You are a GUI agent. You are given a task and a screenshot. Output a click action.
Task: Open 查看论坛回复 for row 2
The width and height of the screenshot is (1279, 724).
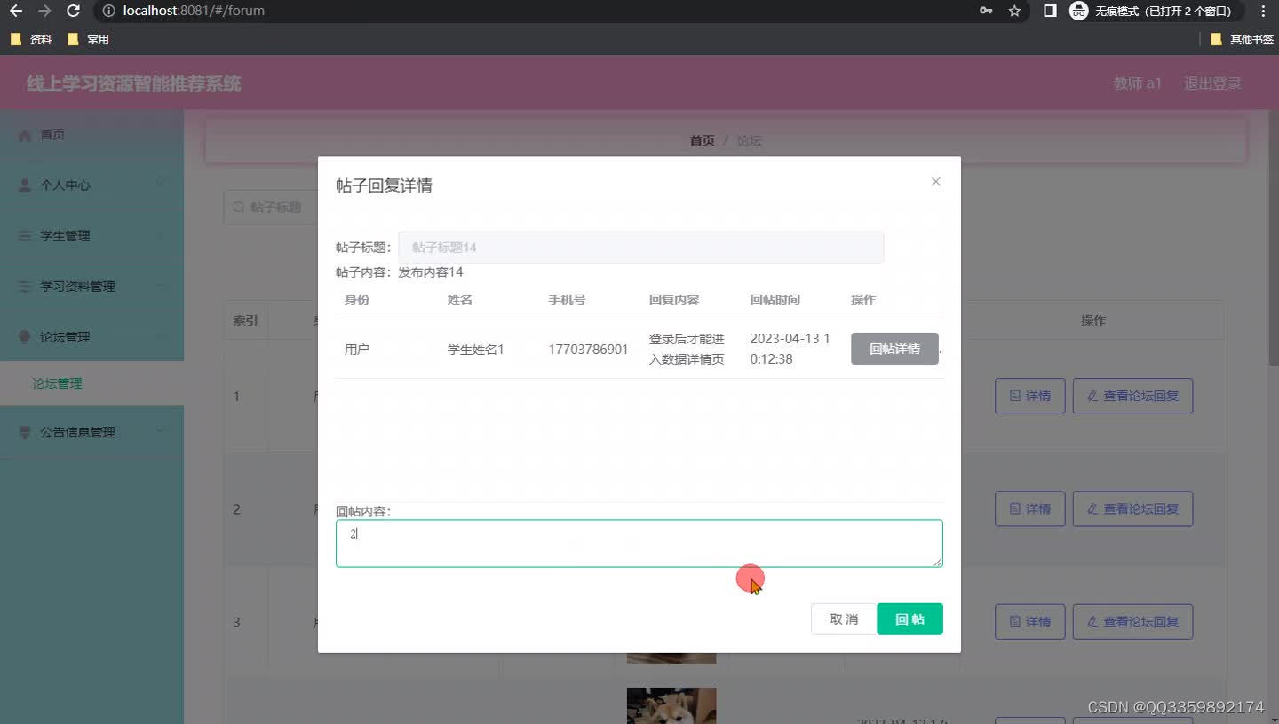point(1132,508)
